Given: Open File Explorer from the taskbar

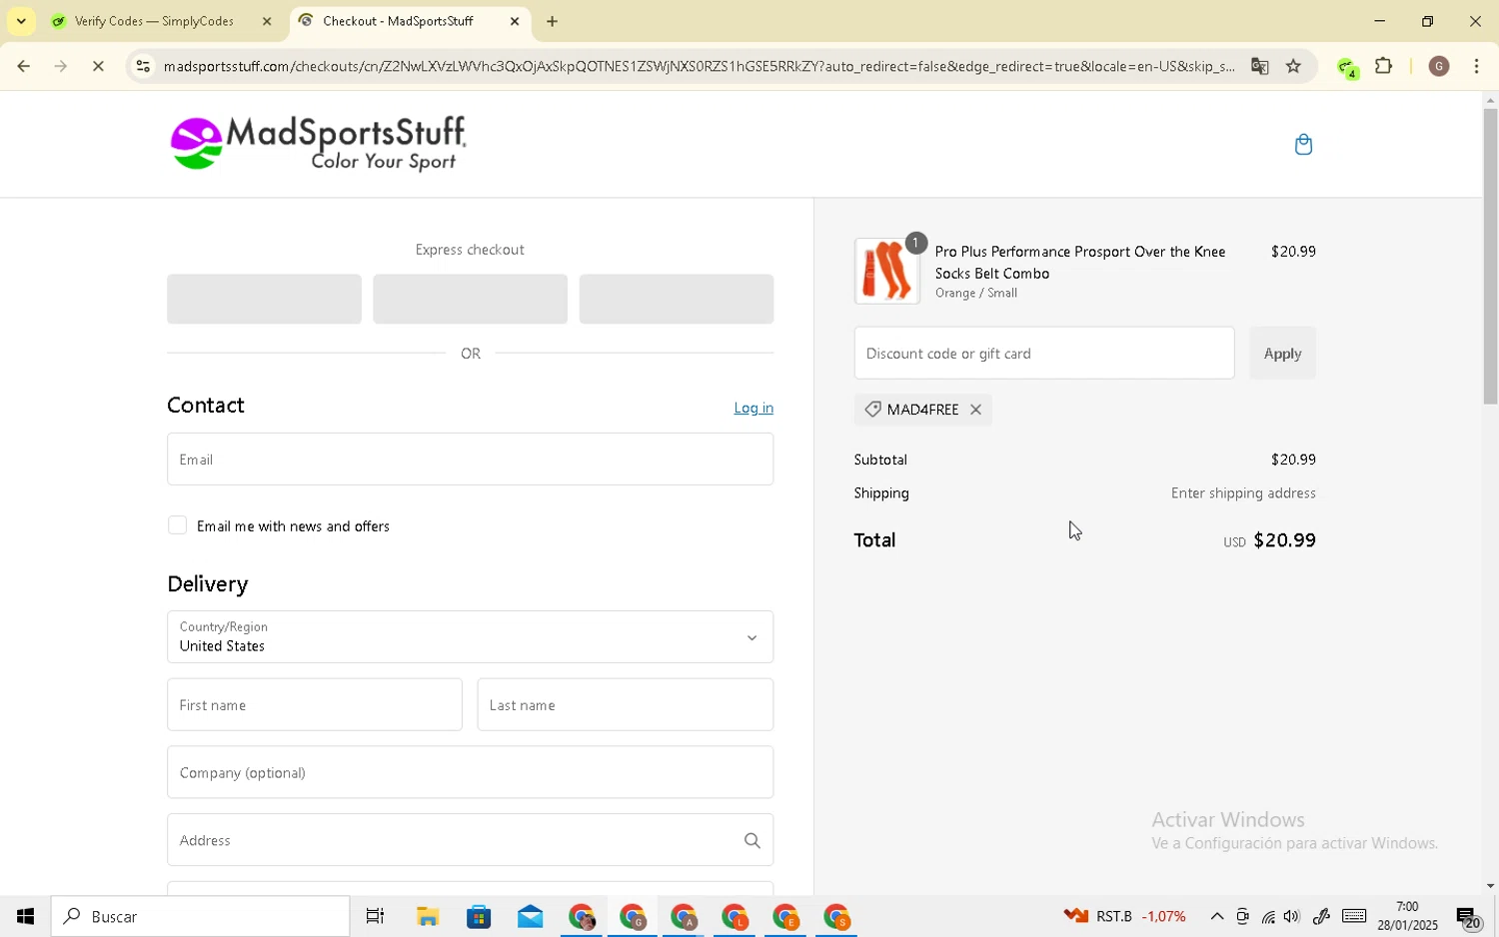Looking at the screenshot, I should coord(428,916).
